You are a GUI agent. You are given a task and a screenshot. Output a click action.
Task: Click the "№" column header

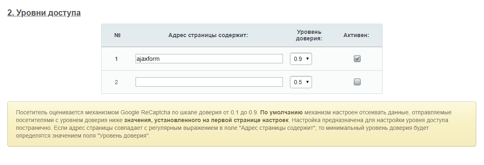[x=117, y=35]
